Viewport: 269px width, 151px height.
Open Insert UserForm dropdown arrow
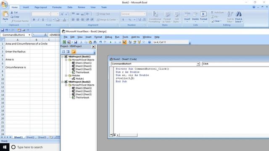tap(72, 42)
